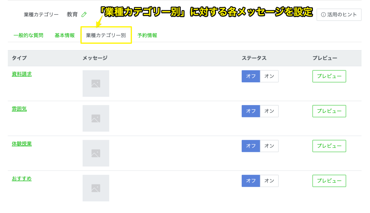Viewport: 370px width, 213px height.
Task: Click the 雰囲気 row's image placeholder icon
Action: [95, 118]
